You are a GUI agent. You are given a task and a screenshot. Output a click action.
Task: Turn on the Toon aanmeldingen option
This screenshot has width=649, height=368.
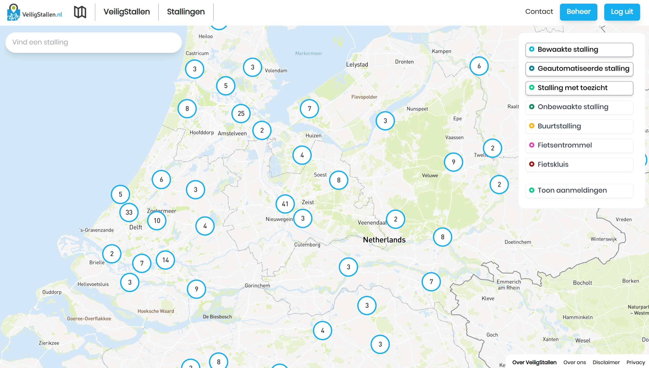(x=579, y=191)
